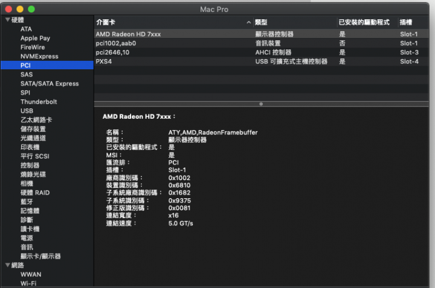Select 藍牙 Bluetooth entry

tap(27, 202)
